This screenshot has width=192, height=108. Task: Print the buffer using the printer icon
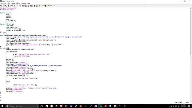pos(9,6)
